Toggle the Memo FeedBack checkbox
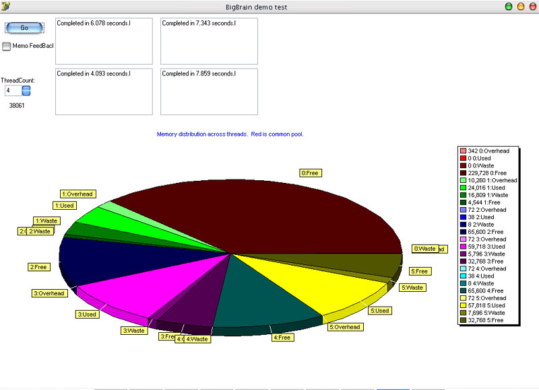Viewport: 539px width, 390px height. 7,46
